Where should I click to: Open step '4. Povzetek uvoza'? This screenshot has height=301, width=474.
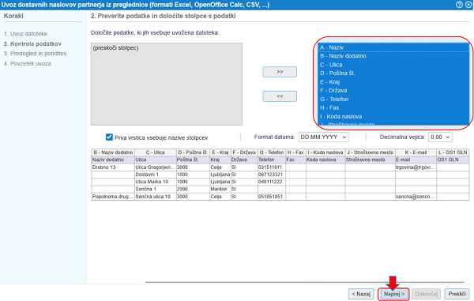(28, 63)
